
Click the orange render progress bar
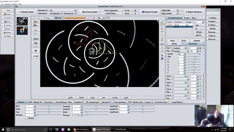coord(75,18)
